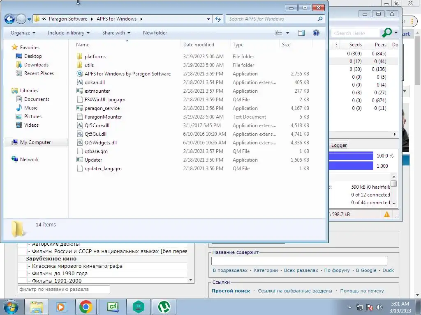This screenshot has height=315, width=421.
Task: Select the extmounter application icon
Action: (79, 91)
